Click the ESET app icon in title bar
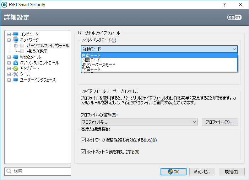This screenshot has height=180, width=249. (x=4, y=5)
